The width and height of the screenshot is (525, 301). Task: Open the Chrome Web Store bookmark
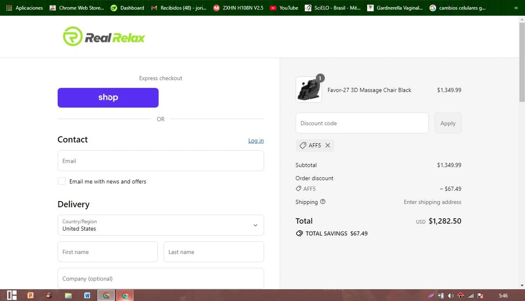(77, 8)
